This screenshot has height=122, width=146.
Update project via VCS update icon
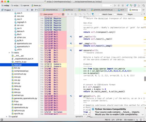(127, 6)
